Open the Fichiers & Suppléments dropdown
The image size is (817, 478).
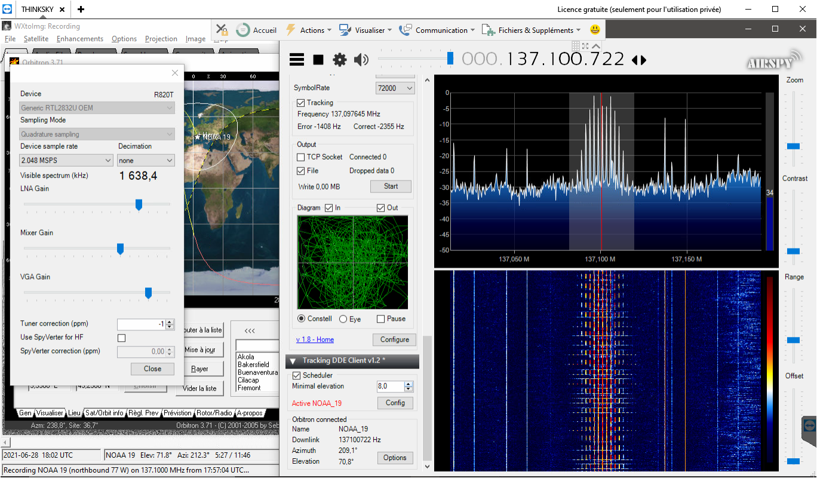click(x=532, y=30)
